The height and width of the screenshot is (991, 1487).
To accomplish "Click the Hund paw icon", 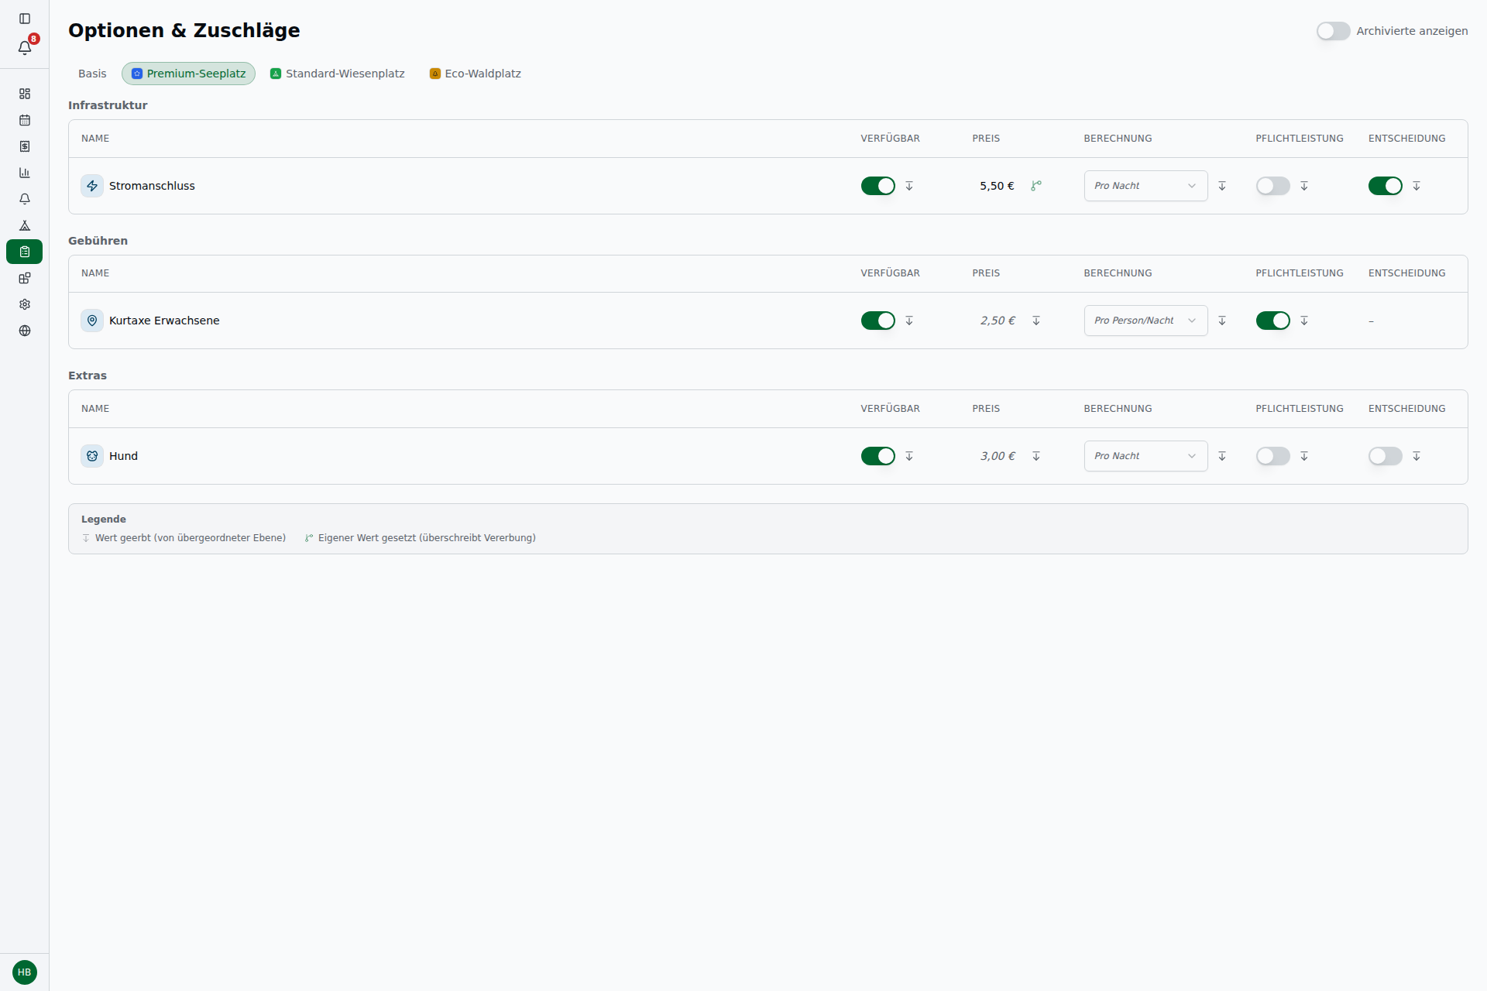I will [x=92, y=456].
